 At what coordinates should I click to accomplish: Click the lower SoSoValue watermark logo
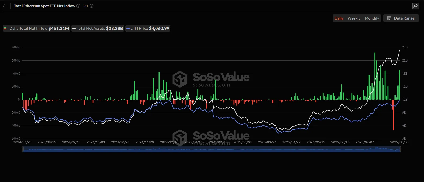[x=180, y=137]
